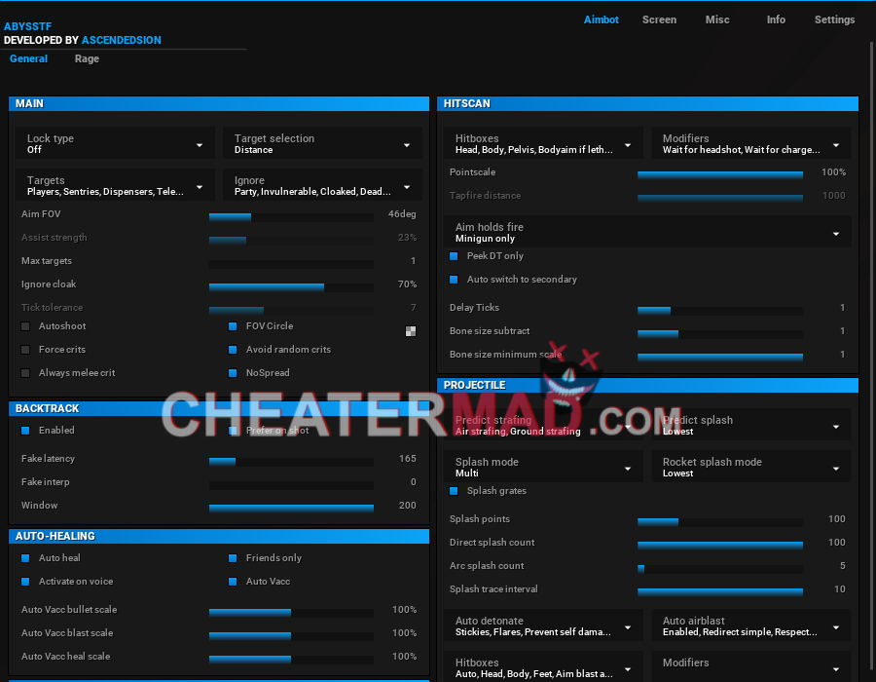The height and width of the screenshot is (682, 876).
Task: Expand the Lock type dropdown
Action: pyautogui.click(x=115, y=143)
